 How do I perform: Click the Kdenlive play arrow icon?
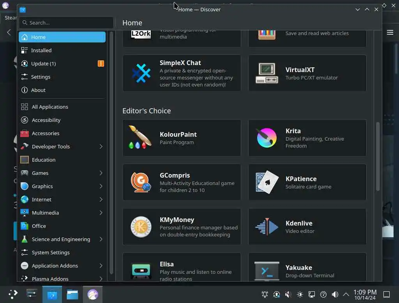click(267, 226)
